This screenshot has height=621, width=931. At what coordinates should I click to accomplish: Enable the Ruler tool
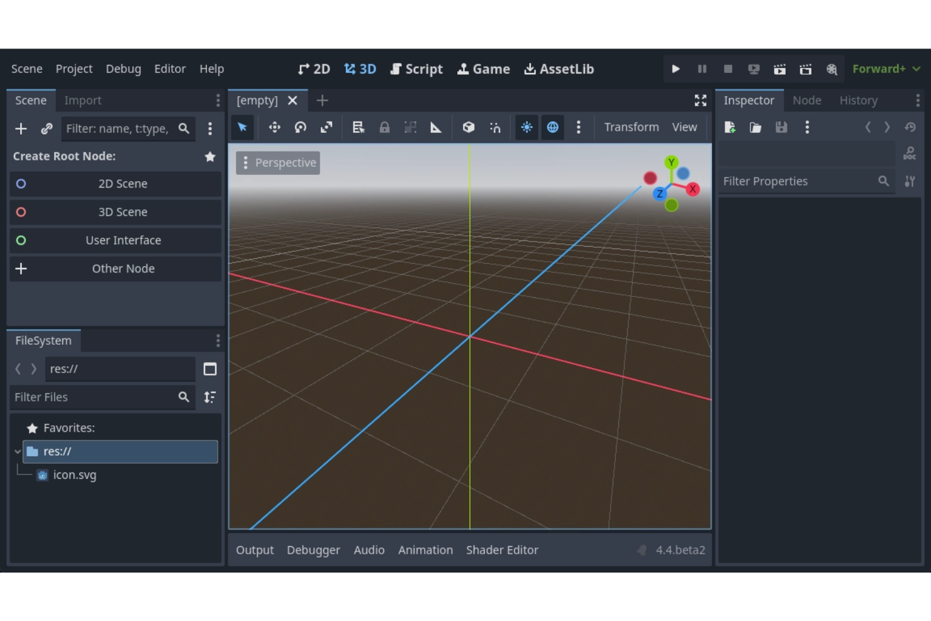[x=436, y=127]
